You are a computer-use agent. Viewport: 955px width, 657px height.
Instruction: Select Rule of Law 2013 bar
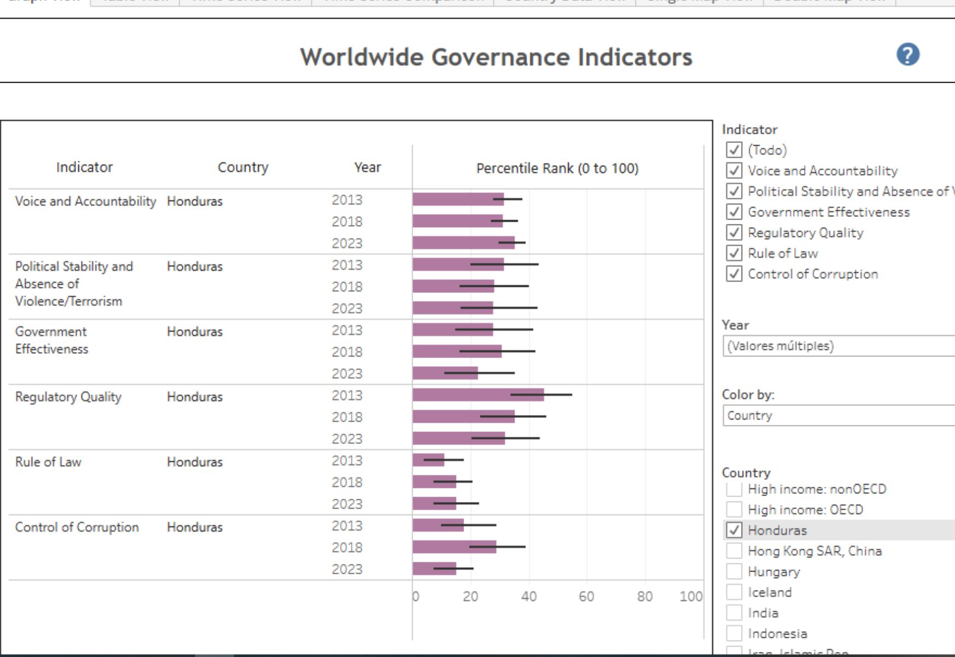429,460
